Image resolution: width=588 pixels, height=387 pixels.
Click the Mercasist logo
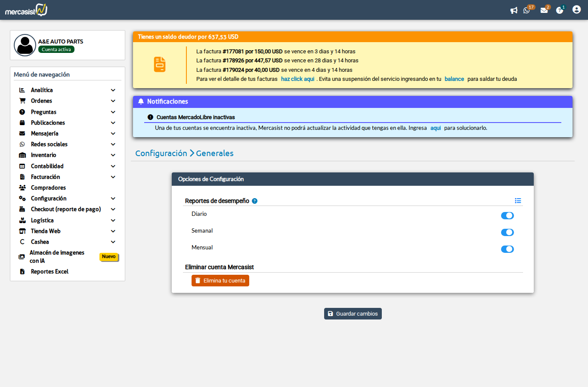26,10
